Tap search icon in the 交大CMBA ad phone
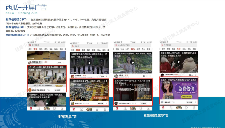225x128 pixels. pos(116,45)
